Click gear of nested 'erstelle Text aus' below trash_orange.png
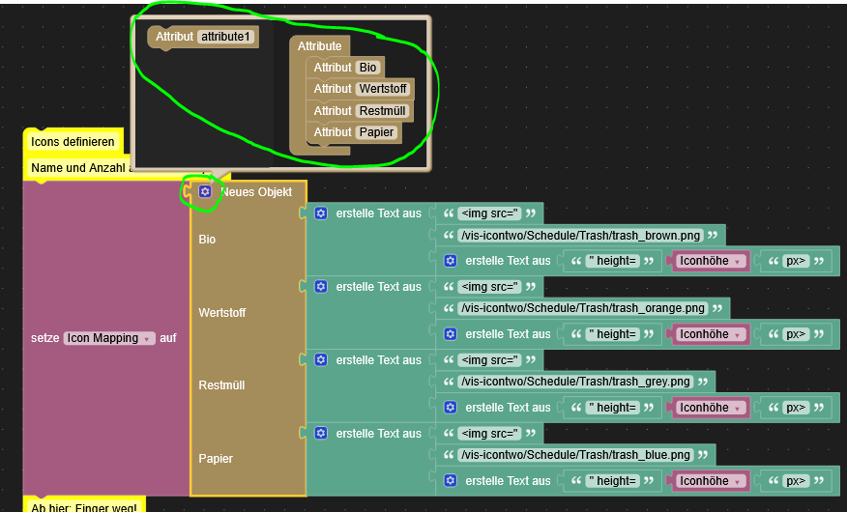The height and width of the screenshot is (512, 847). [450, 334]
